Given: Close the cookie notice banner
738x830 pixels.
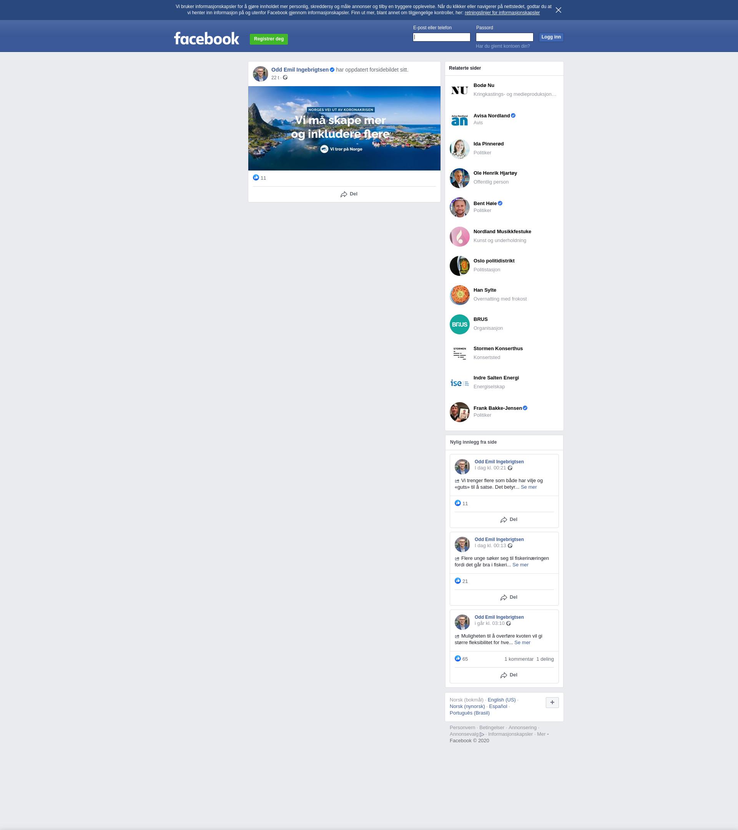Looking at the screenshot, I should click(558, 10).
